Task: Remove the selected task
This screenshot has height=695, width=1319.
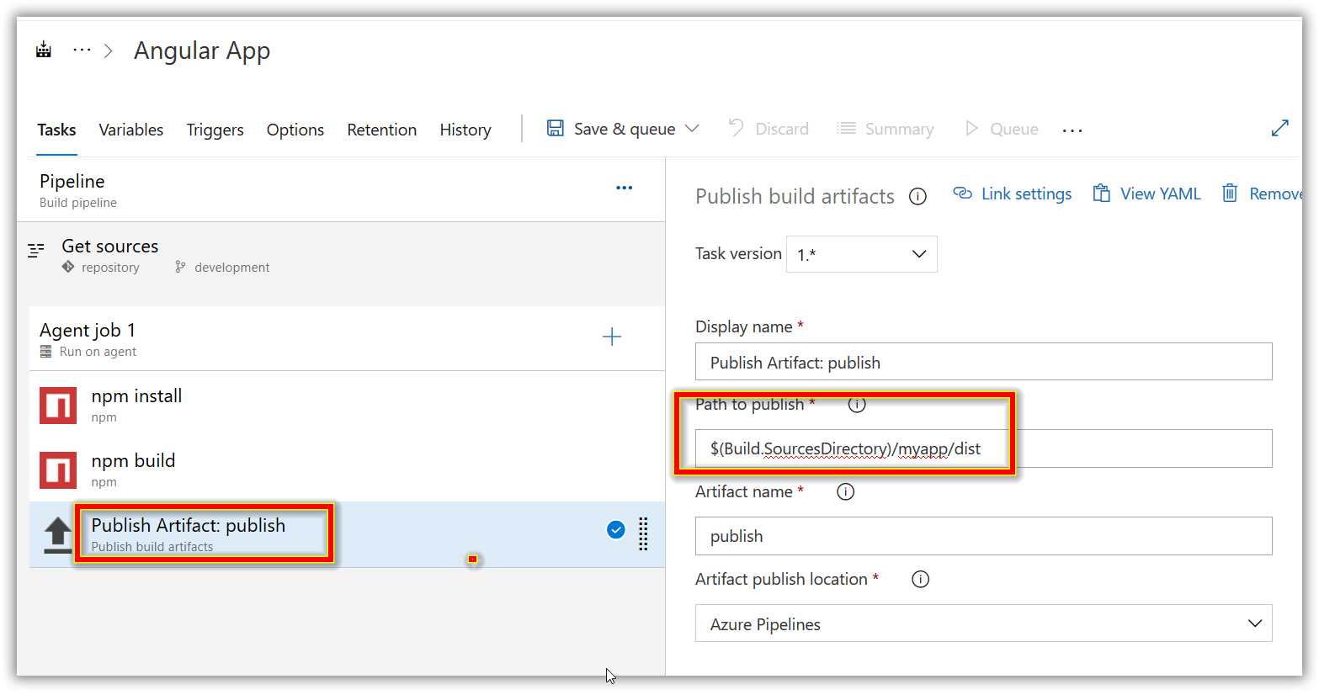Action: coord(1262,194)
